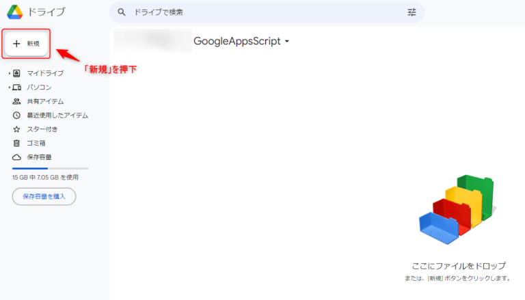Click the ドライブで検索 search field
Viewport: 525px width, 300px height.
coord(260,12)
